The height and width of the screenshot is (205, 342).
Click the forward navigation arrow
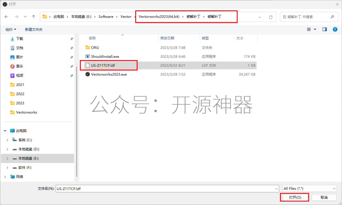click(16, 17)
